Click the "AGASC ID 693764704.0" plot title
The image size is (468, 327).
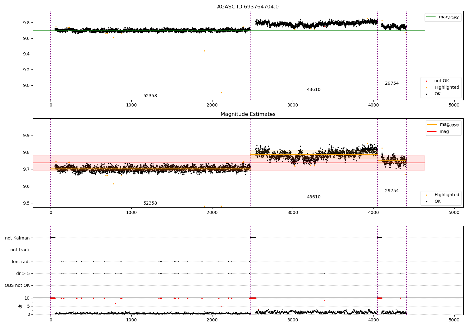tap(248, 7)
